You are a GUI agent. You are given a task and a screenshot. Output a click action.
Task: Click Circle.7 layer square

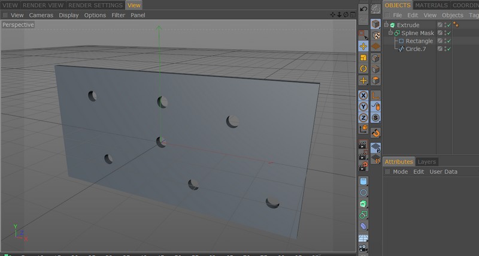tap(440, 49)
